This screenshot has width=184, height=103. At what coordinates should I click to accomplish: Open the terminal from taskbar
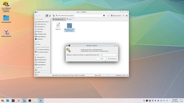point(13,101)
